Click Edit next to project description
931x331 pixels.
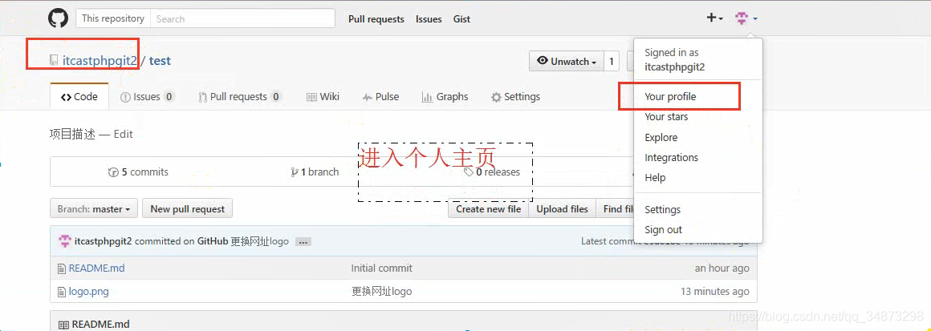click(124, 134)
